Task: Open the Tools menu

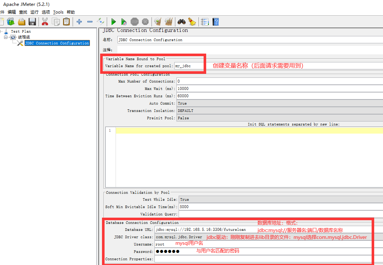Action: point(58,12)
